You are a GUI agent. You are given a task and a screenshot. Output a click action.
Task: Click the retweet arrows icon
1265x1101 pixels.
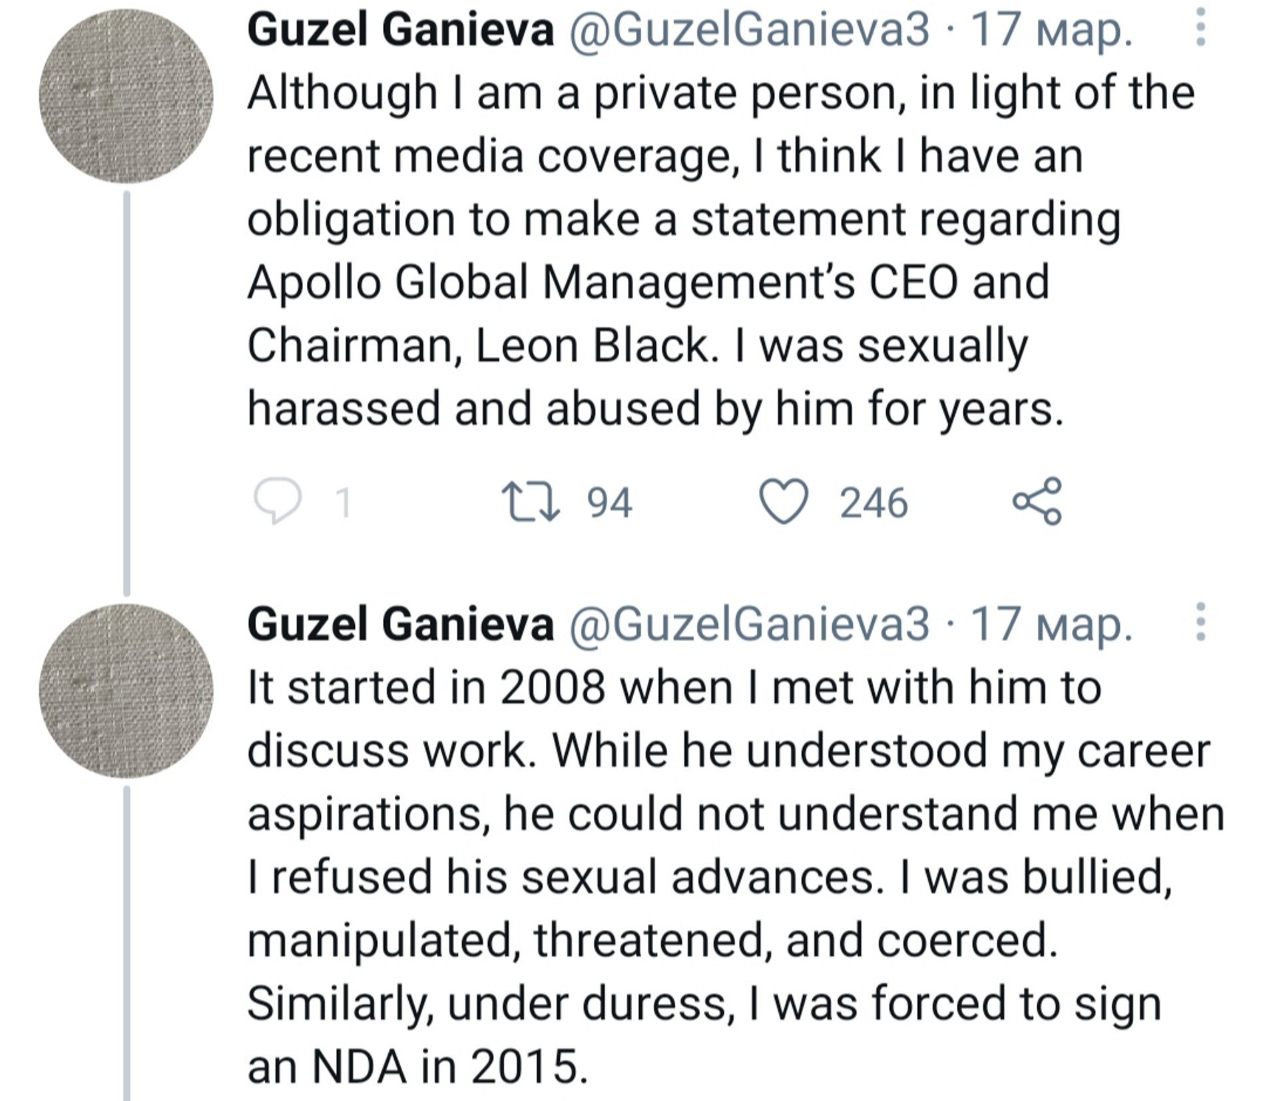coord(531,502)
